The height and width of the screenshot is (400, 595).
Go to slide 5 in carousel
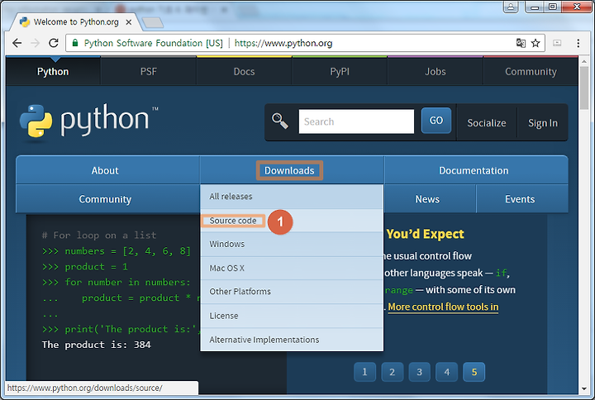click(x=474, y=372)
